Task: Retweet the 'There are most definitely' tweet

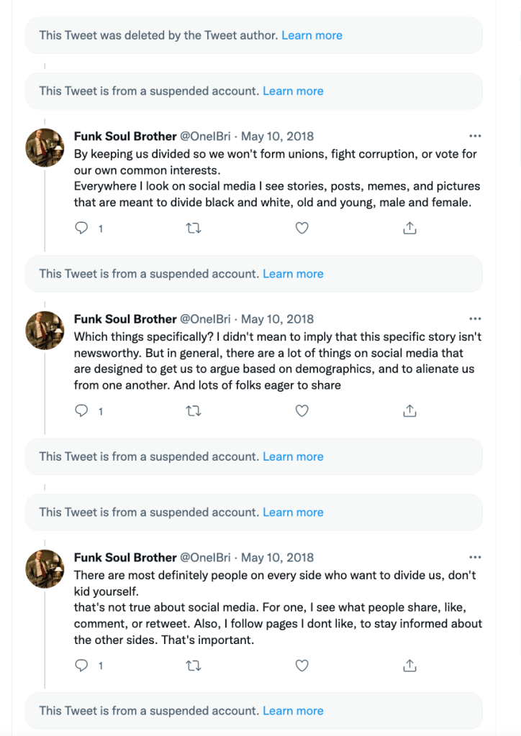Action: pyautogui.click(x=193, y=666)
